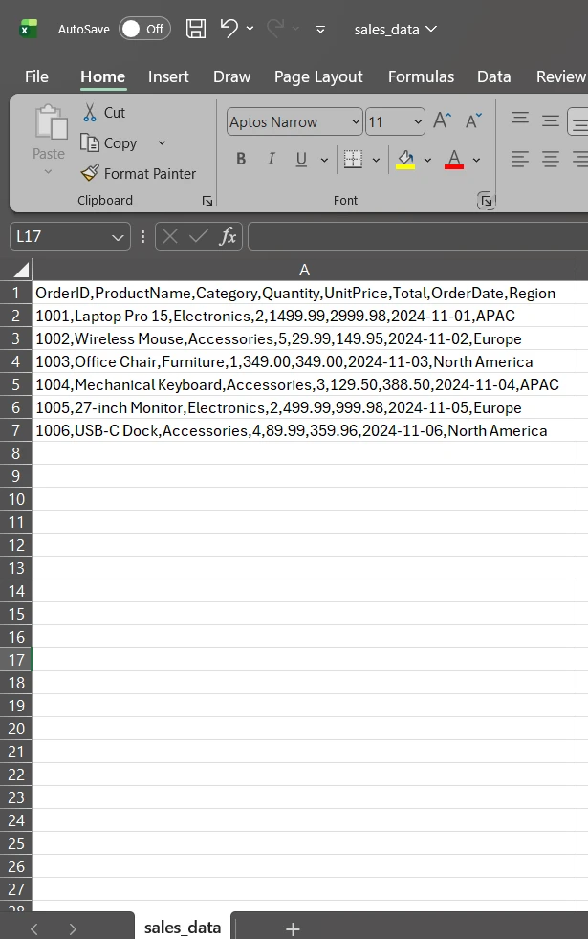Viewport: 588px width, 939px height.
Task: Apply the Borders icon to cells
Action: click(353, 160)
